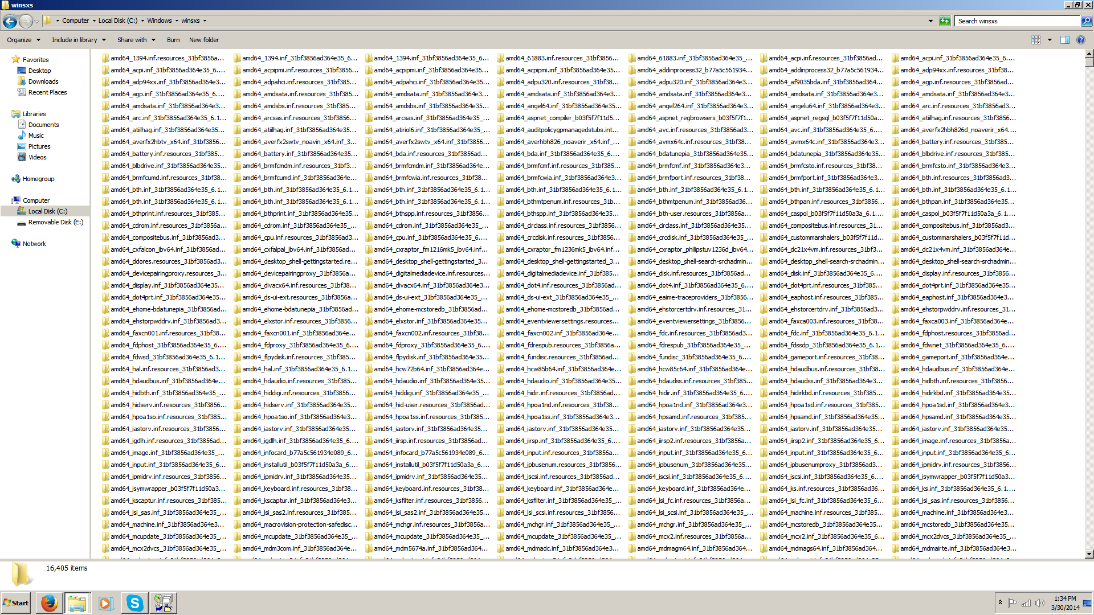1094x615 pixels.
Task: Select folder amd64_1394.inf.resources_31bf3856a...
Action: (163, 58)
